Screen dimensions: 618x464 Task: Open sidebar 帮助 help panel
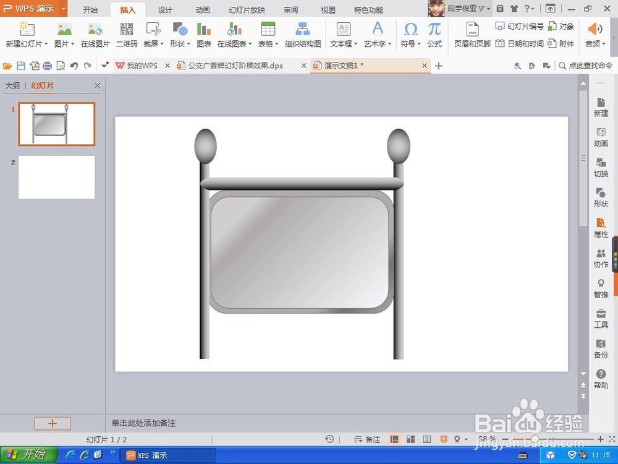click(x=601, y=379)
